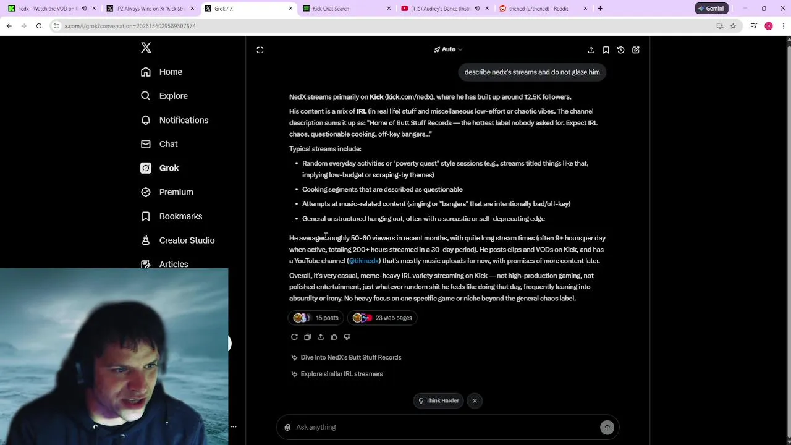The image size is (791, 445).
Task: Open the Auto model mode dropdown
Action: pyautogui.click(x=448, y=49)
